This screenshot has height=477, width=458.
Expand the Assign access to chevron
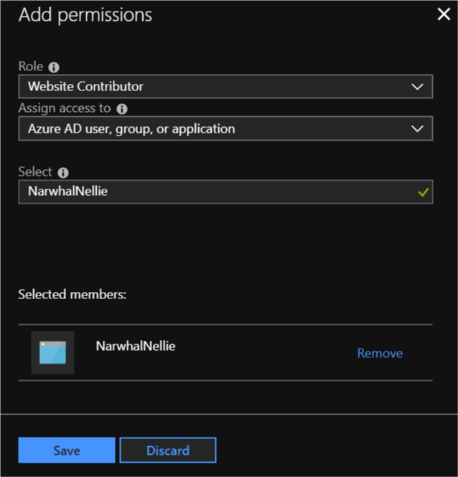click(x=417, y=128)
